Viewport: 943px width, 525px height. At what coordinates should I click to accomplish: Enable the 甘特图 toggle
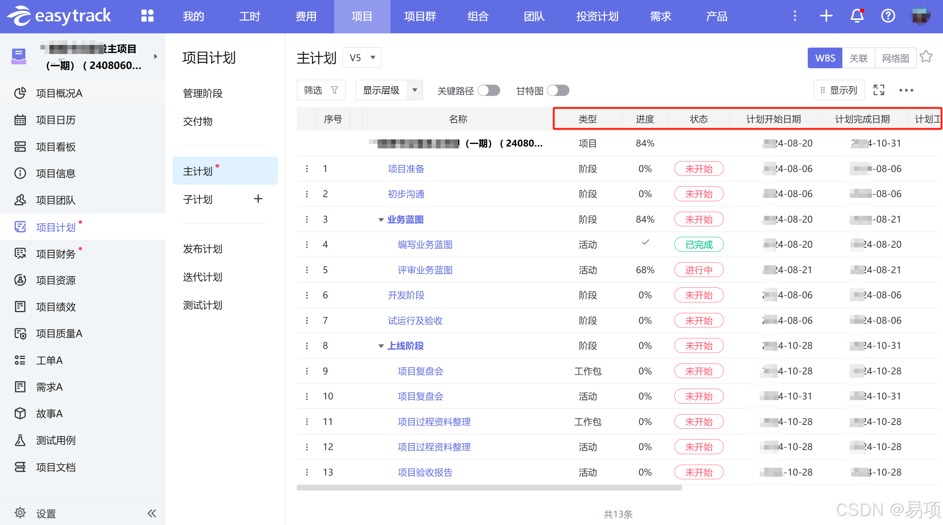click(x=558, y=90)
